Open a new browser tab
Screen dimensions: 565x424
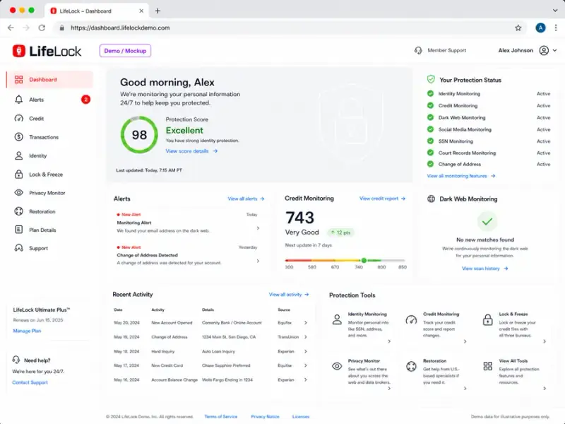(x=157, y=11)
